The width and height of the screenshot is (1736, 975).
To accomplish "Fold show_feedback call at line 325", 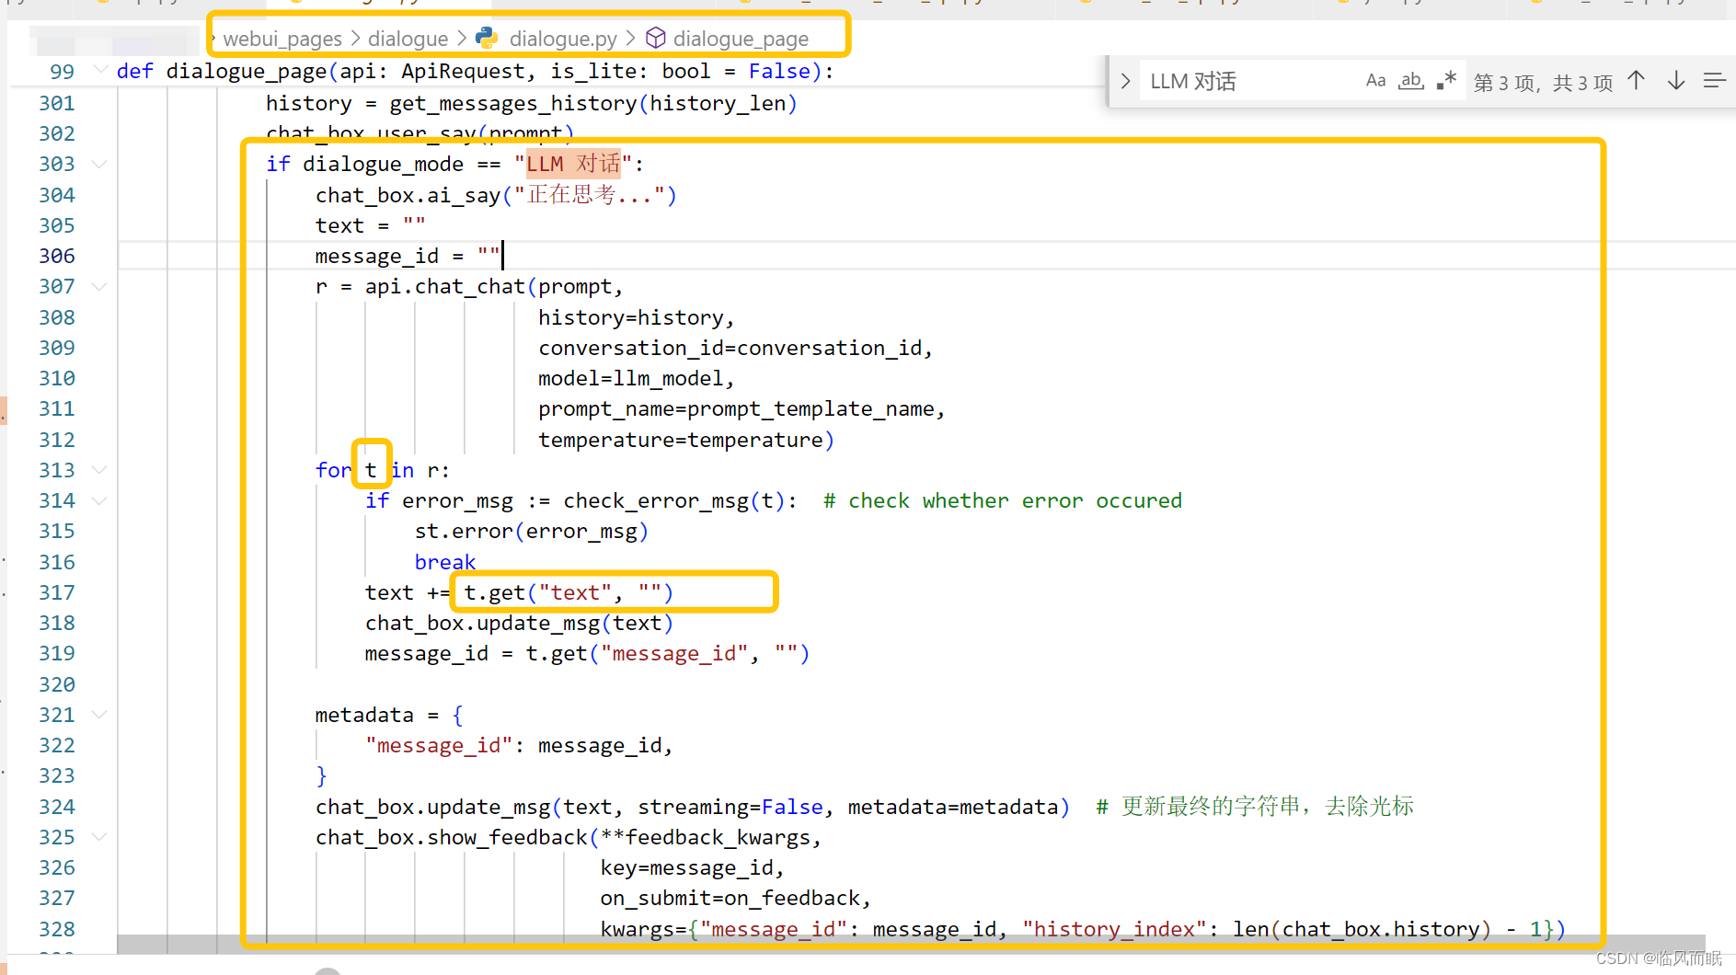I will coord(99,837).
